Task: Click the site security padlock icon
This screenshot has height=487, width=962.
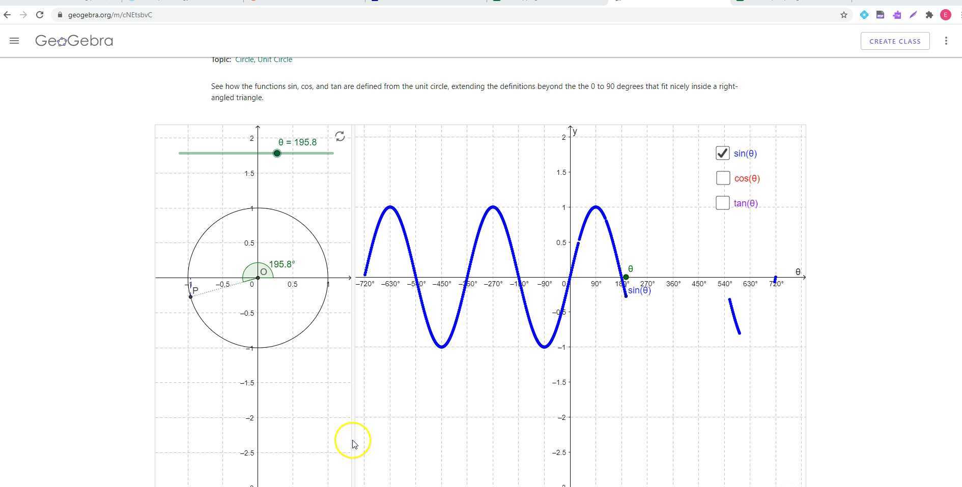Action: point(60,15)
